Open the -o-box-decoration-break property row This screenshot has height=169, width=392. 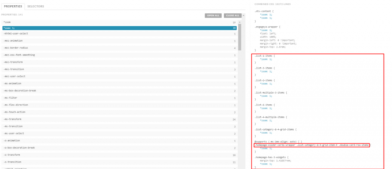pos(119,148)
